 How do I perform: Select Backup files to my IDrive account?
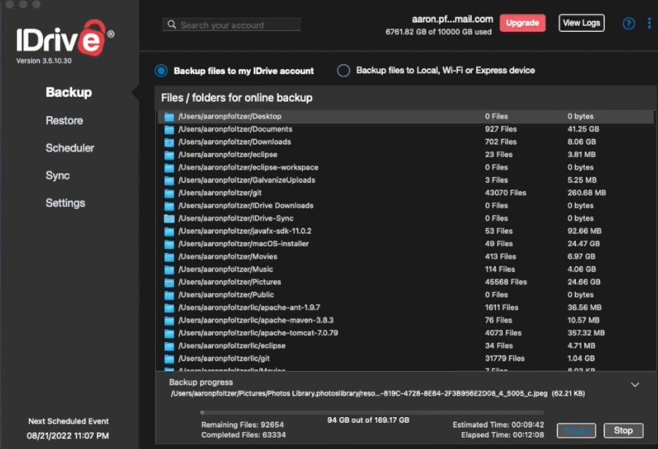(161, 71)
